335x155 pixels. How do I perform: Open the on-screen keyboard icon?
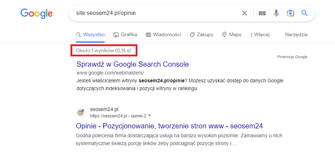(x=262, y=13)
